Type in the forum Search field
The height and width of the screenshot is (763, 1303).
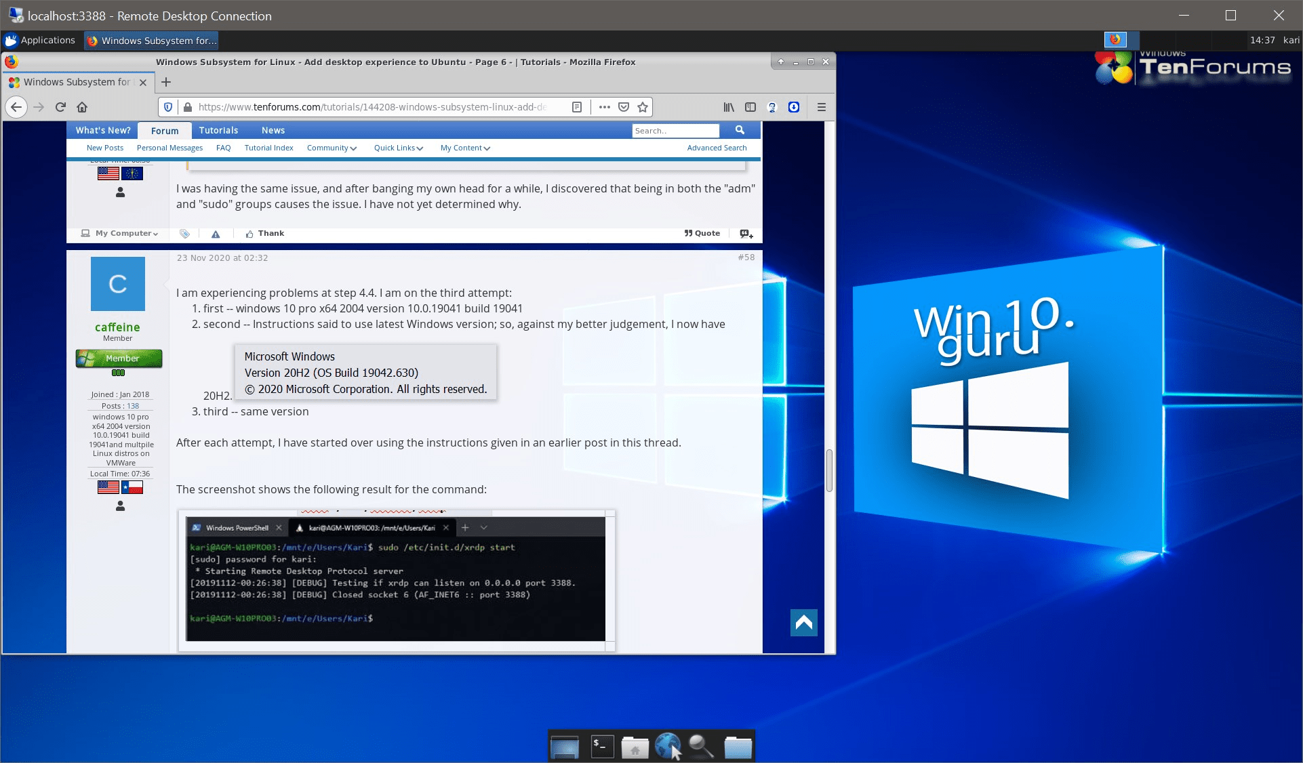(x=675, y=130)
